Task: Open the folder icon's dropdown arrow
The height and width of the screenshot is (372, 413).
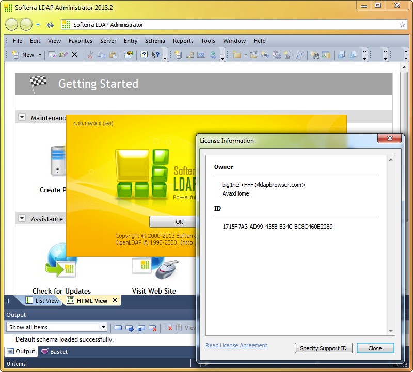Action: (246, 55)
